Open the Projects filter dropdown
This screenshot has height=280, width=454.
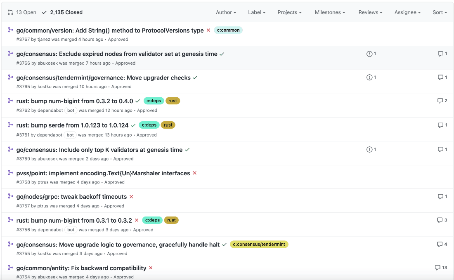(x=290, y=12)
